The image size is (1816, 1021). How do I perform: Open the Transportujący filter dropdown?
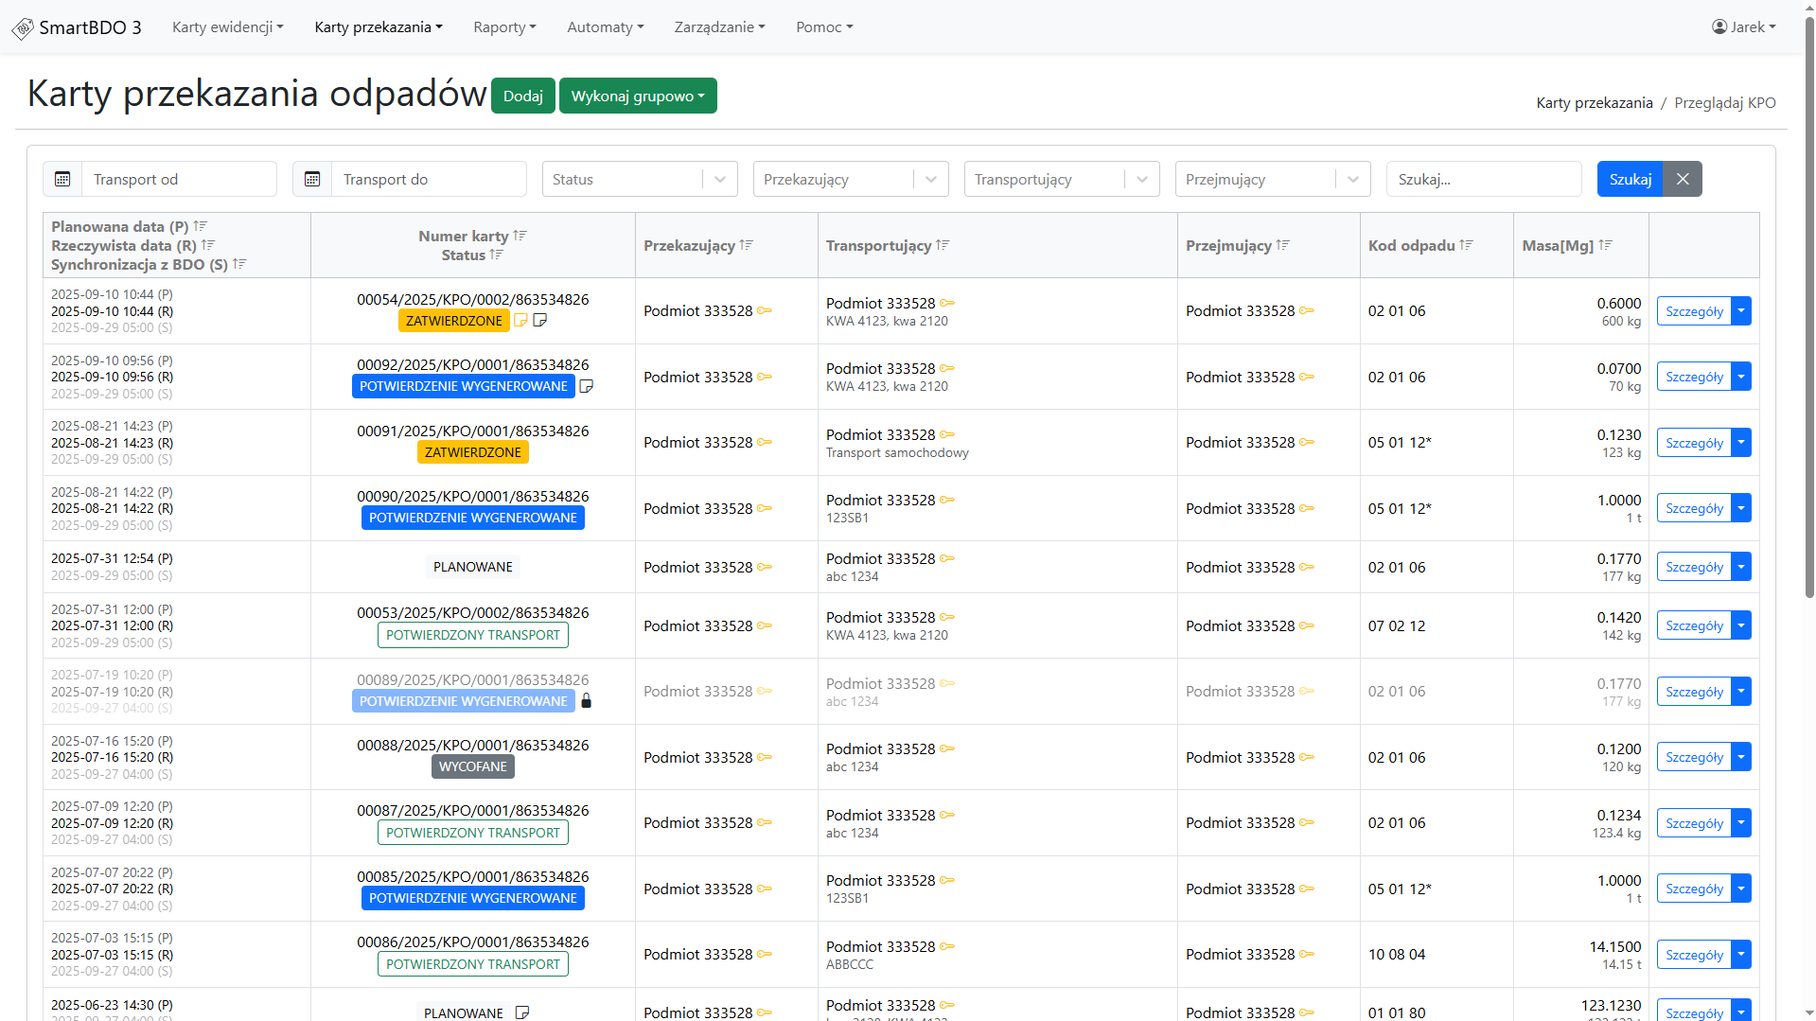1141,179
